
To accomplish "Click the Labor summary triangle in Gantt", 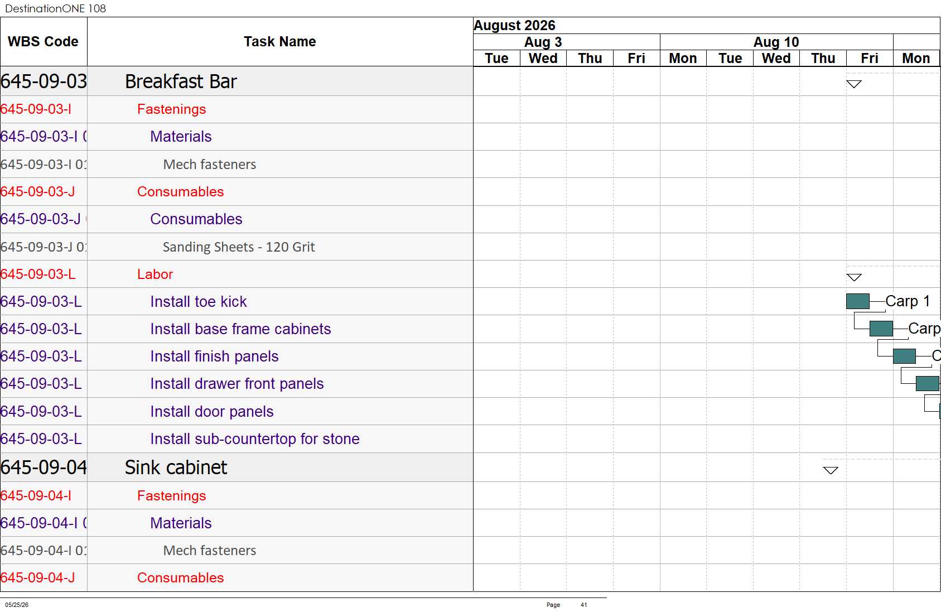I will (x=854, y=277).
